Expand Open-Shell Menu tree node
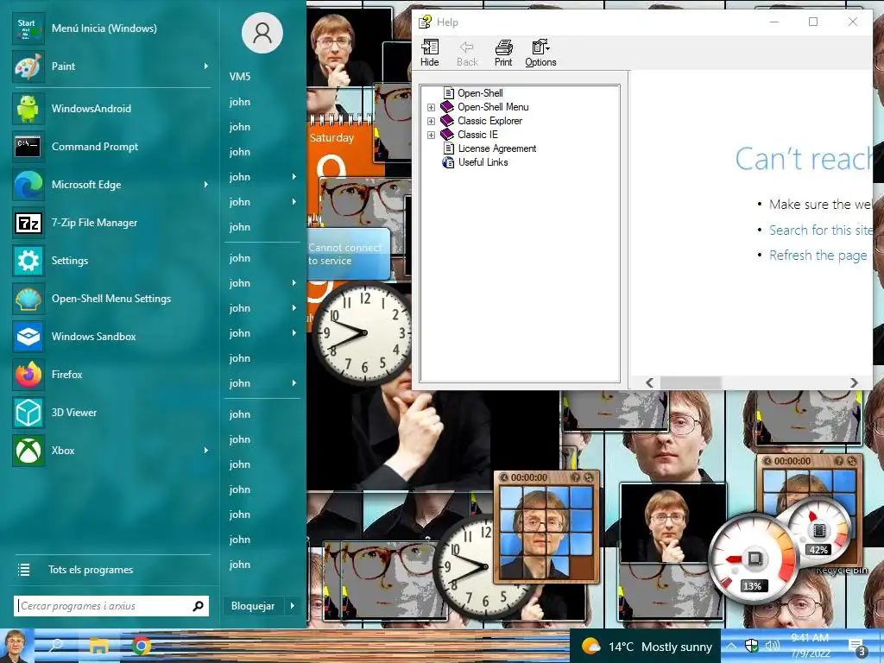Image resolution: width=884 pixels, height=663 pixels. click(x=431, y=107)
